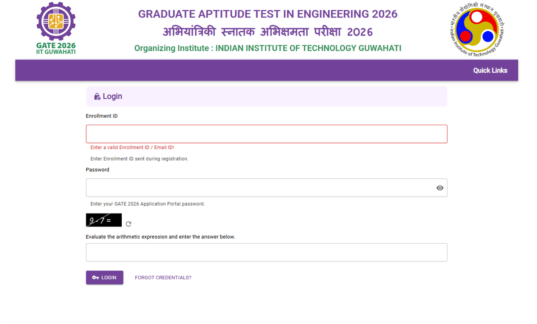Click the purple navigation bar
Viewport: 537px width, 324px height.
click(224, 70)
